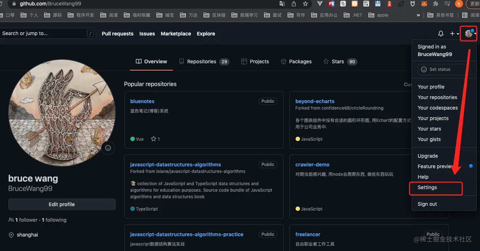Click the orange Chrome profile avatar
480x251 pixels.
459,4
